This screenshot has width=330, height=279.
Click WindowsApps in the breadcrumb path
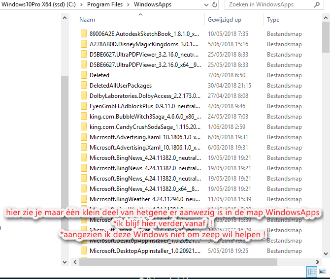pos(153,4)
